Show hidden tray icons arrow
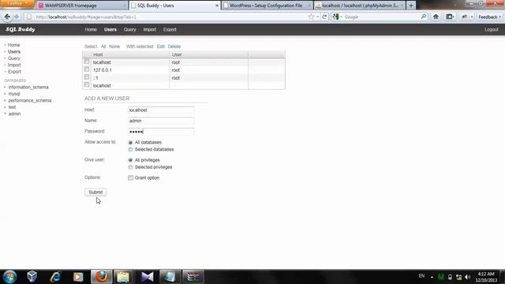 432,277
